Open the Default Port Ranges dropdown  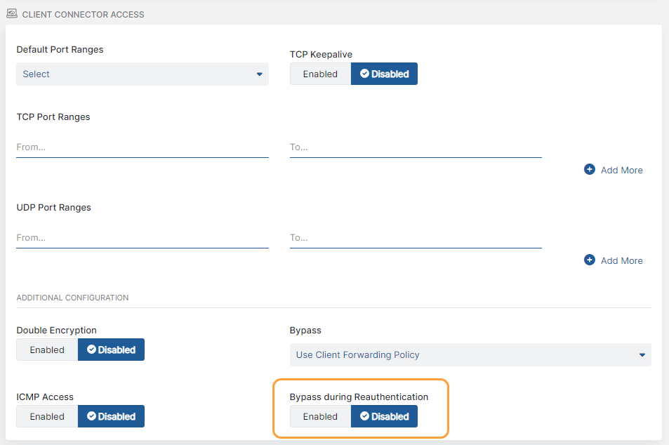click(x=142, y=74)
